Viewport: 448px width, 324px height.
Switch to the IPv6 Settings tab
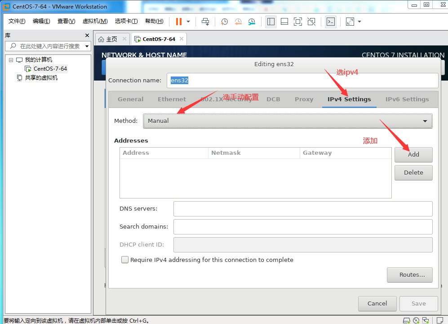click(407, 99)
